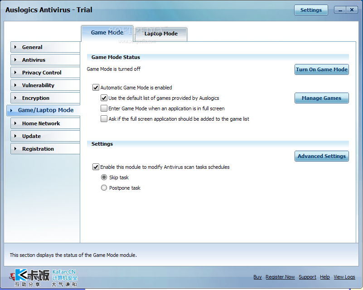363x290 pixels.
Task: Expand the Privacy Control arrow
Action: point(15,73)
